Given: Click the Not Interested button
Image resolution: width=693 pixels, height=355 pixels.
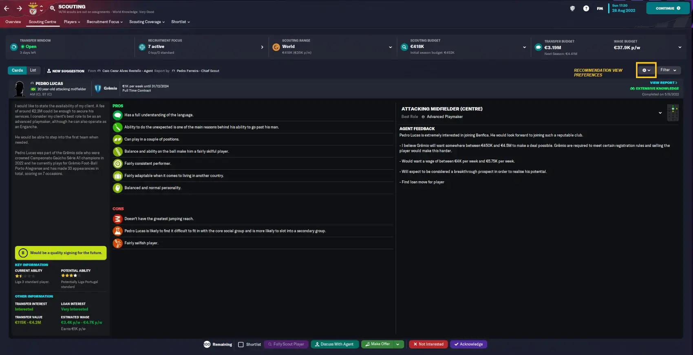Looking at the screenshot, I should (428, 344).
